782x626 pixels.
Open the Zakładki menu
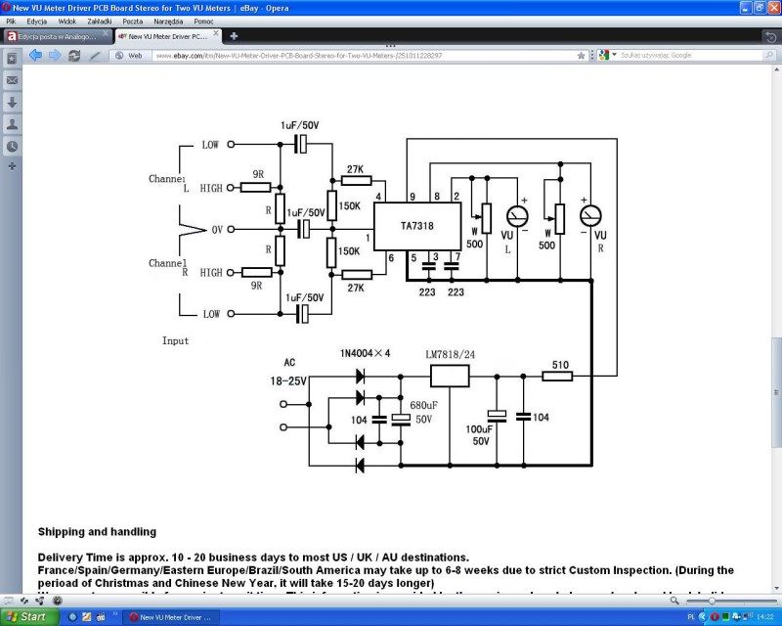pyautogui.click(x=100, y=22)
